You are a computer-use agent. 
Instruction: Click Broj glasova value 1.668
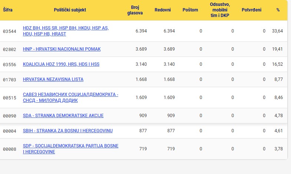point(141,79)
